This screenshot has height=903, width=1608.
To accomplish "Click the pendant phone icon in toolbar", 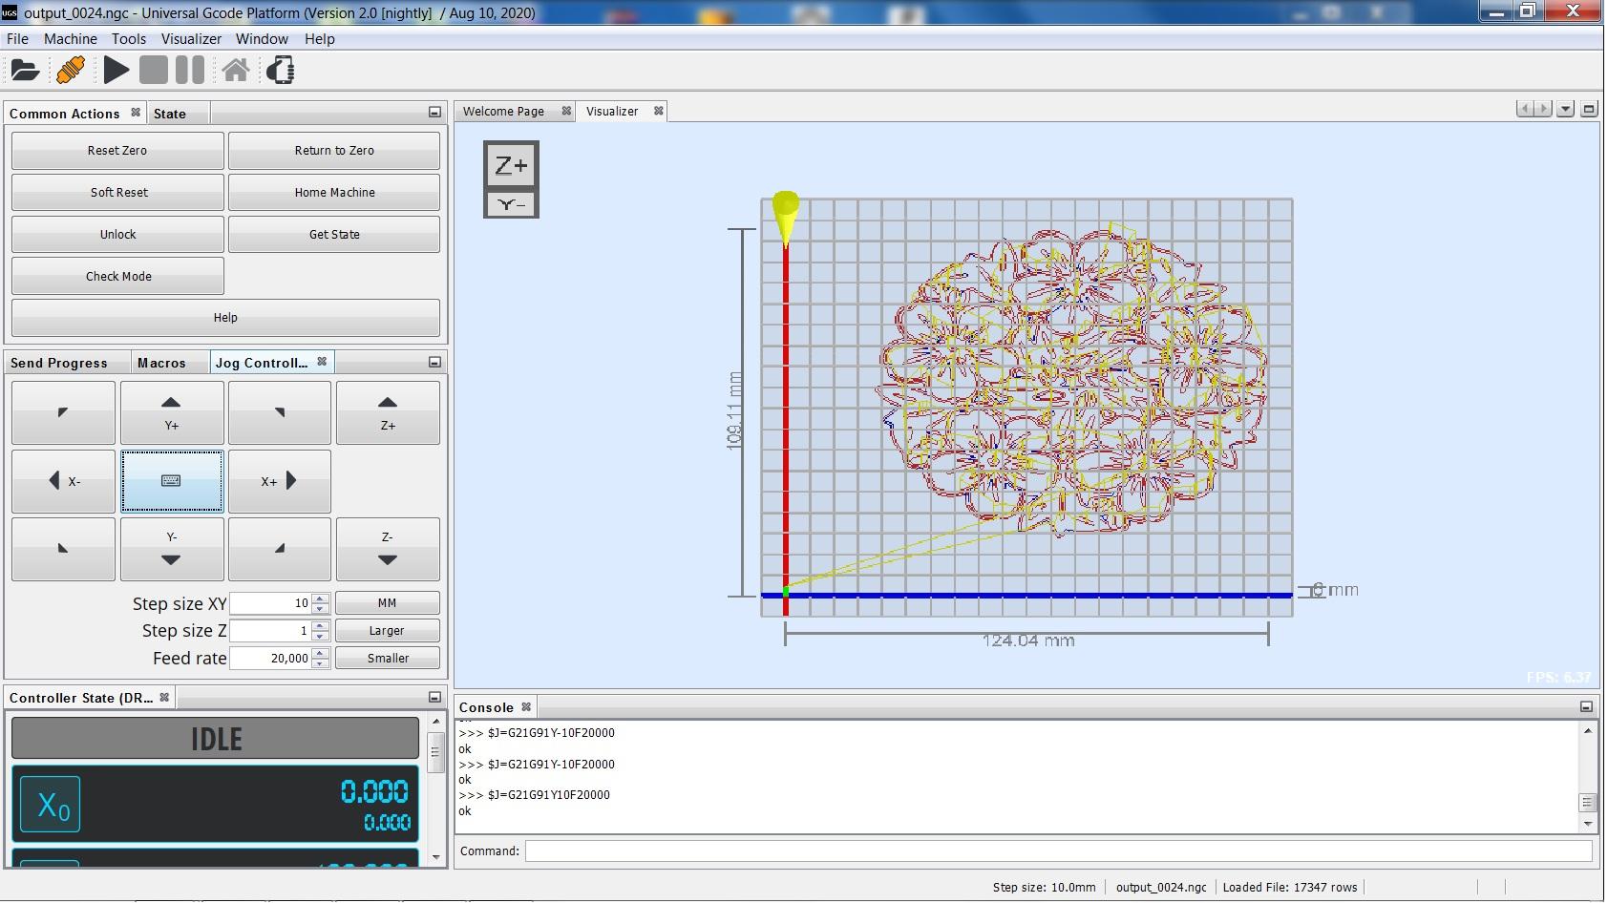I will pyautogui.click(x=281, y=70).
